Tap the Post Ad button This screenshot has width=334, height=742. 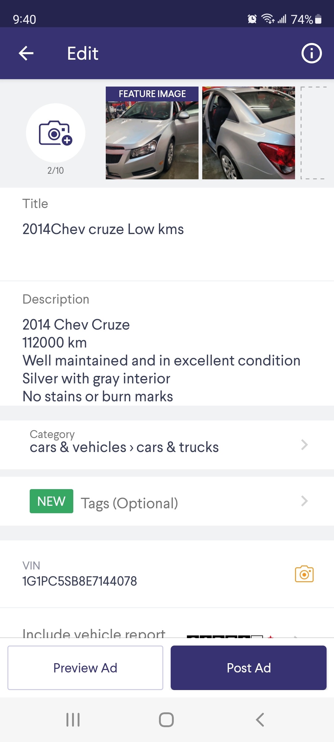point(249,668)
